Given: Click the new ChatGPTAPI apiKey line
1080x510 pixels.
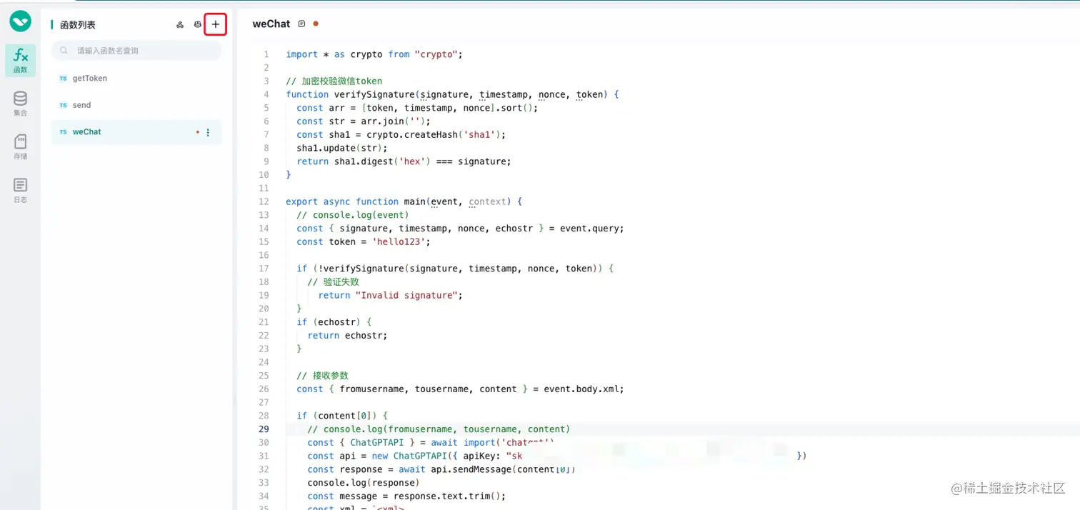Looking at the screenshot, I should pos(557,456).
